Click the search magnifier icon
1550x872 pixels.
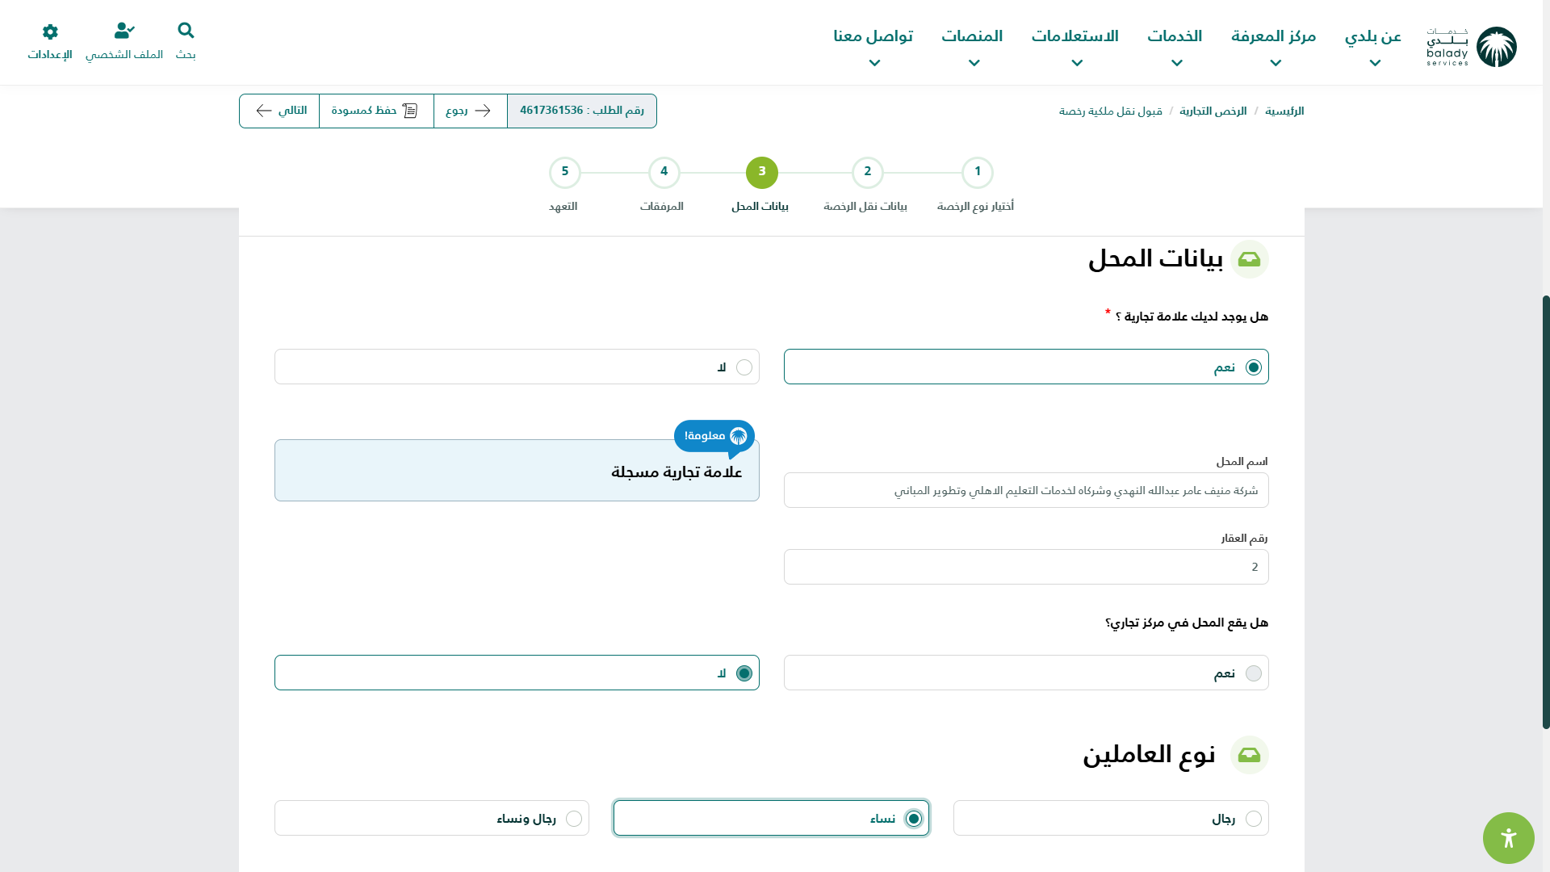point(186,31)
